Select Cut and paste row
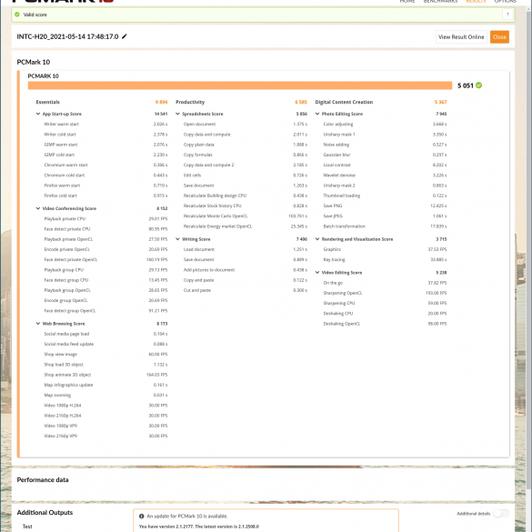This screenshot has width=532, height=532. (246, 290)
